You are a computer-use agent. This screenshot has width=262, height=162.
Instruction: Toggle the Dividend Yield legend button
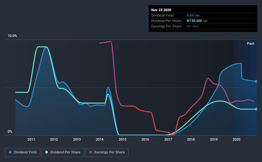(x=23, y=152)
